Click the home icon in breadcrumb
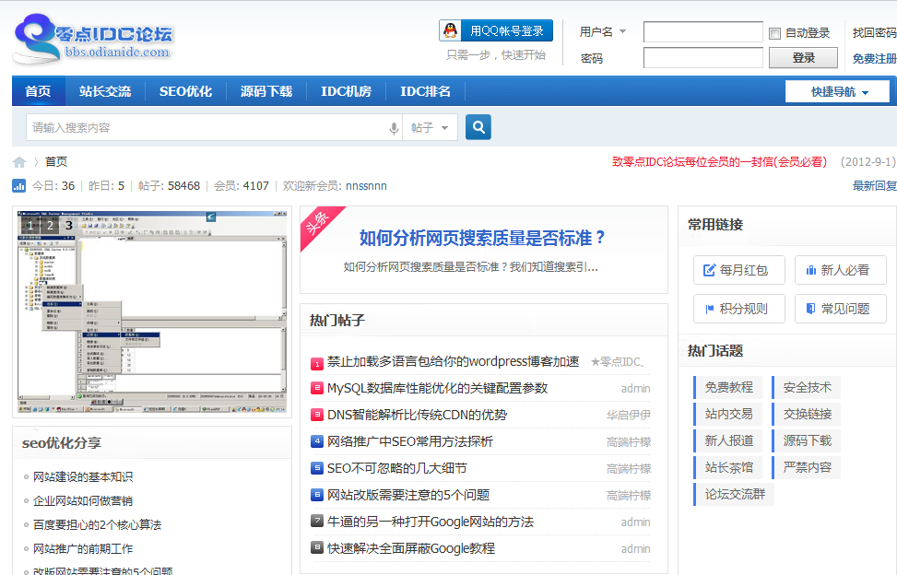 19,162
